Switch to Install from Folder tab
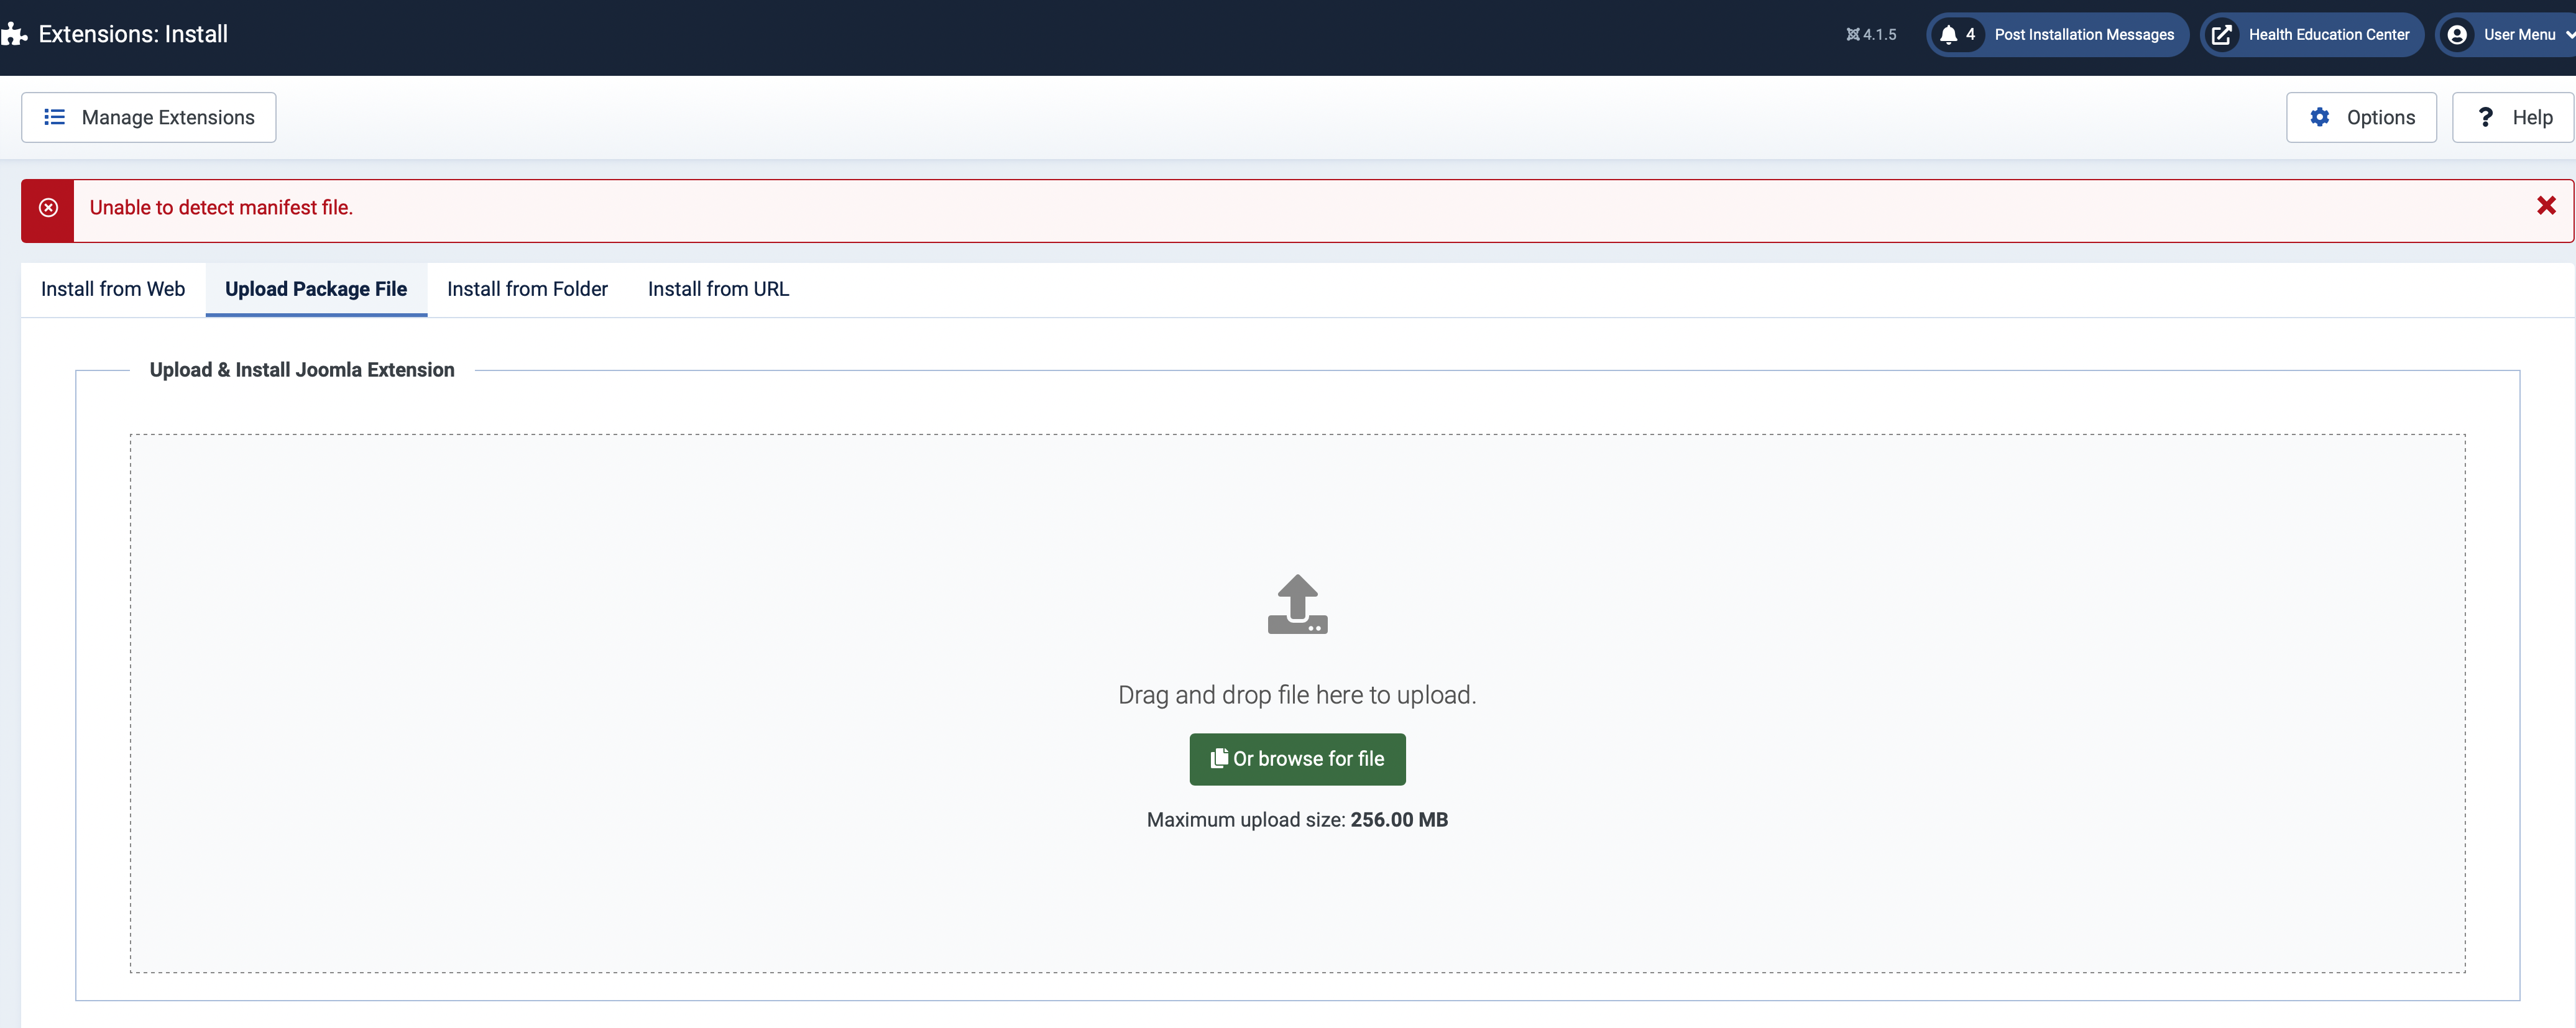Viewport: 2576px width, 1028px height. [527, 289]
